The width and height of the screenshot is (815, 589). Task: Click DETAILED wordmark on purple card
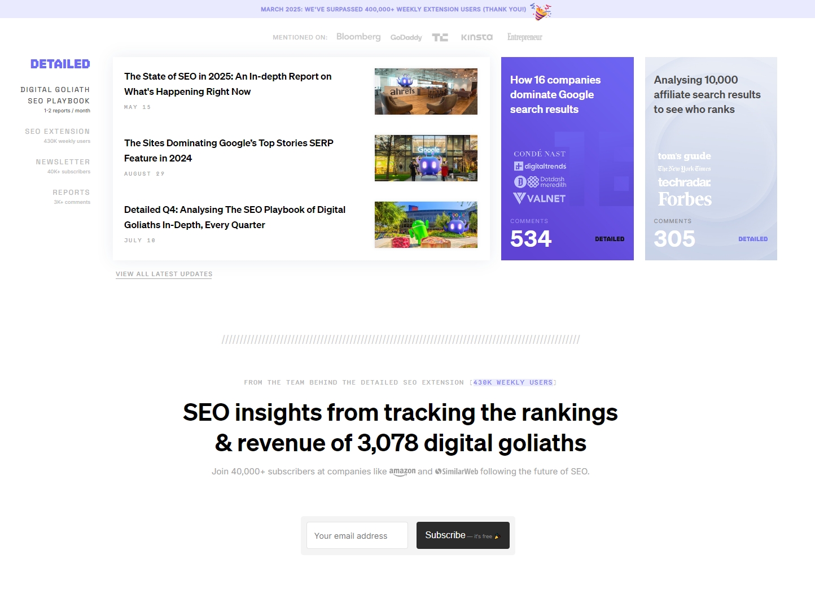pos(610,239)
